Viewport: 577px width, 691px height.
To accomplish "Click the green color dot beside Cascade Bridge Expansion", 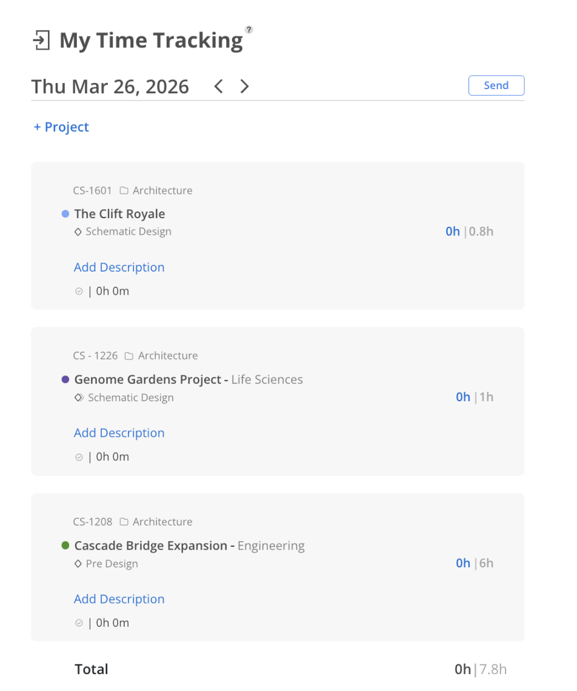I will 65,546.
